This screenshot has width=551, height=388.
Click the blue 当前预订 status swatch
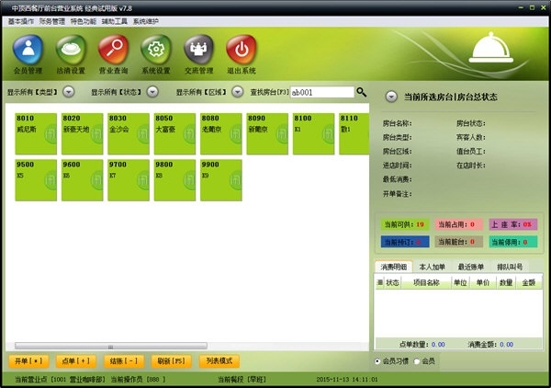[404, 241]
